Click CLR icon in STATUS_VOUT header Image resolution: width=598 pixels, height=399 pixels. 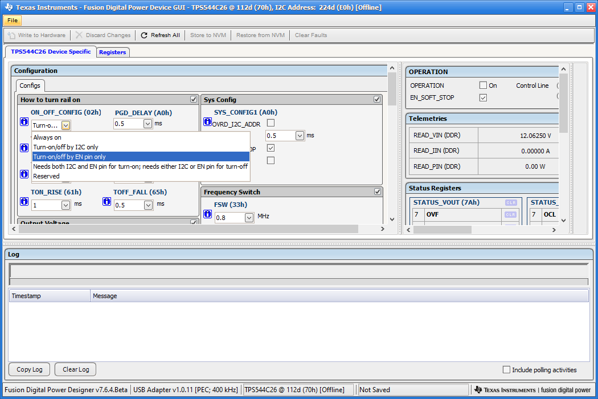510,203
